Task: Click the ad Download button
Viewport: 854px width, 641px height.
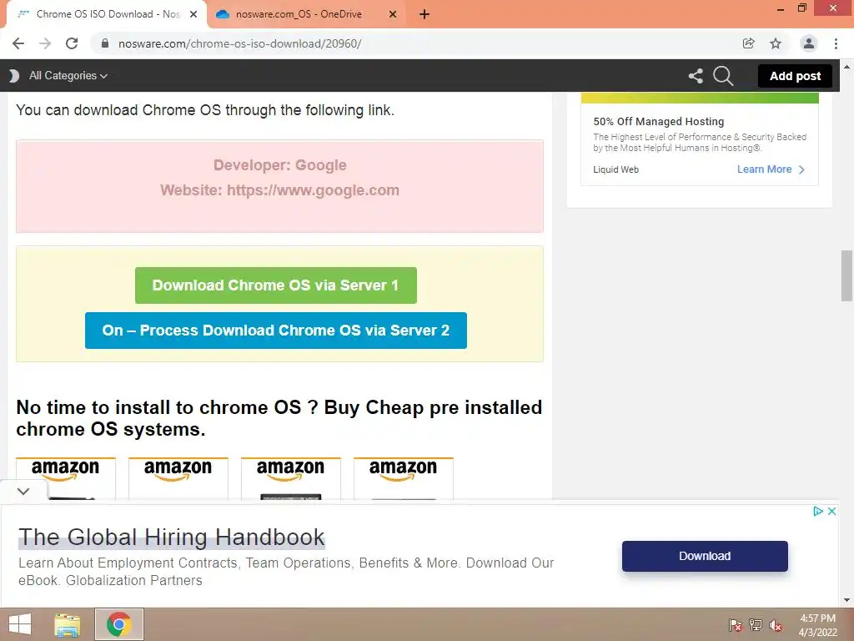Action: pyautogui.click(x=705, y=556)
